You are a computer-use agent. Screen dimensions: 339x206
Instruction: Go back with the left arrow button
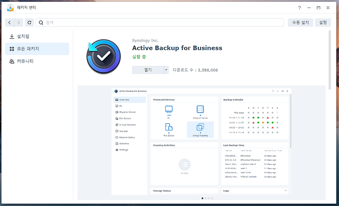tap(9, 23)
